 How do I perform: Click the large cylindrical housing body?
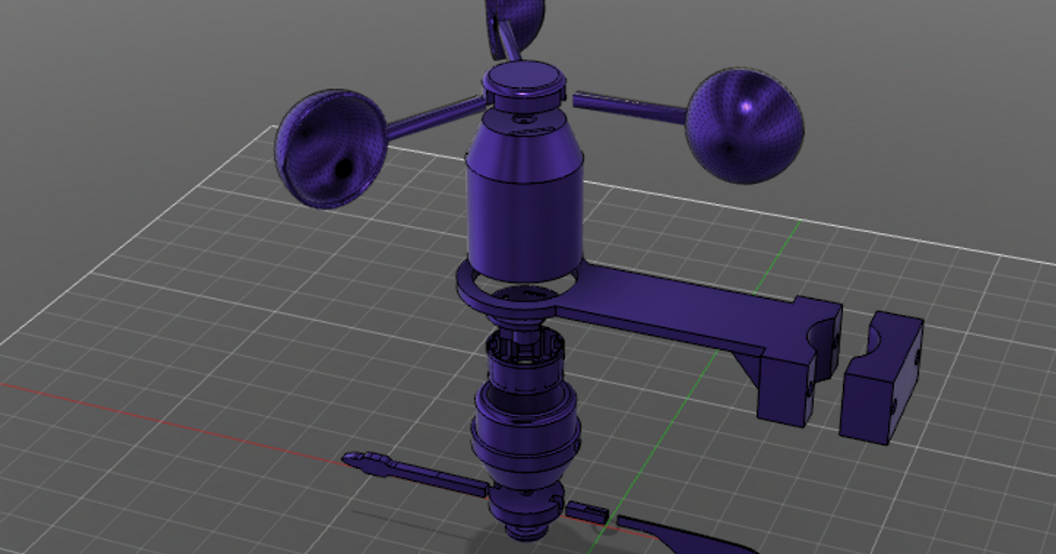pyautogui.click(x=524, y=202)
